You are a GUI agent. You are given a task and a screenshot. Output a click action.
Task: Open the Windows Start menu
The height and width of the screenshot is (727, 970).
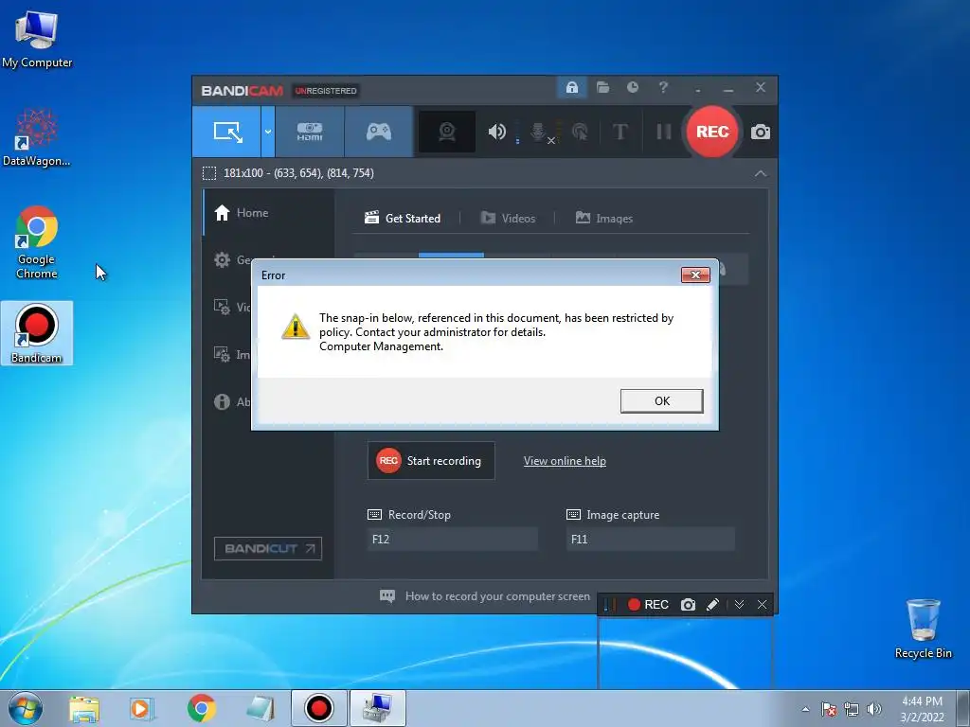pyautogui.click(x=26, y=708)
